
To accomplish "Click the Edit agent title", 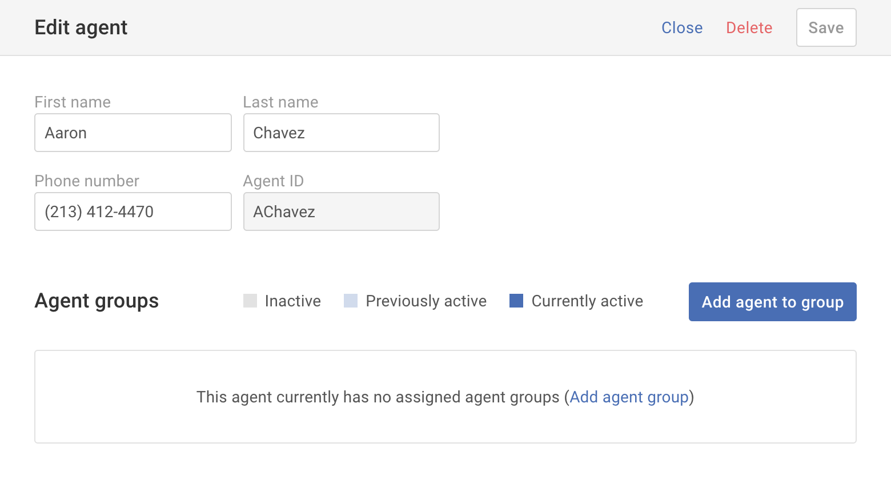I will coord(81,27).
